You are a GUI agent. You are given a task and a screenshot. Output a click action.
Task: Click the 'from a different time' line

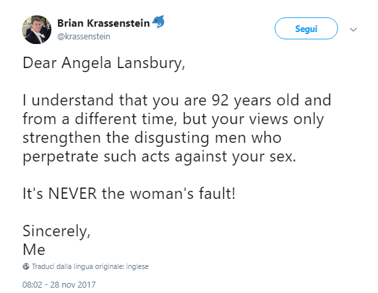pos(173,119)
